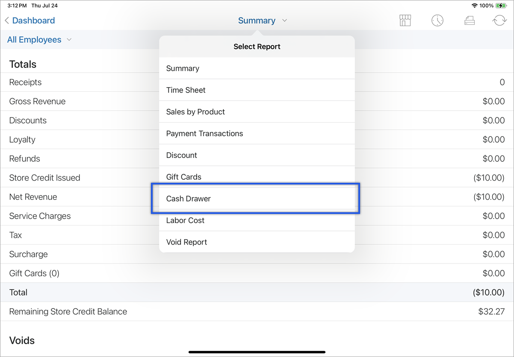
Task: Open Labor Cost report
Action: (x=257, y=220)
